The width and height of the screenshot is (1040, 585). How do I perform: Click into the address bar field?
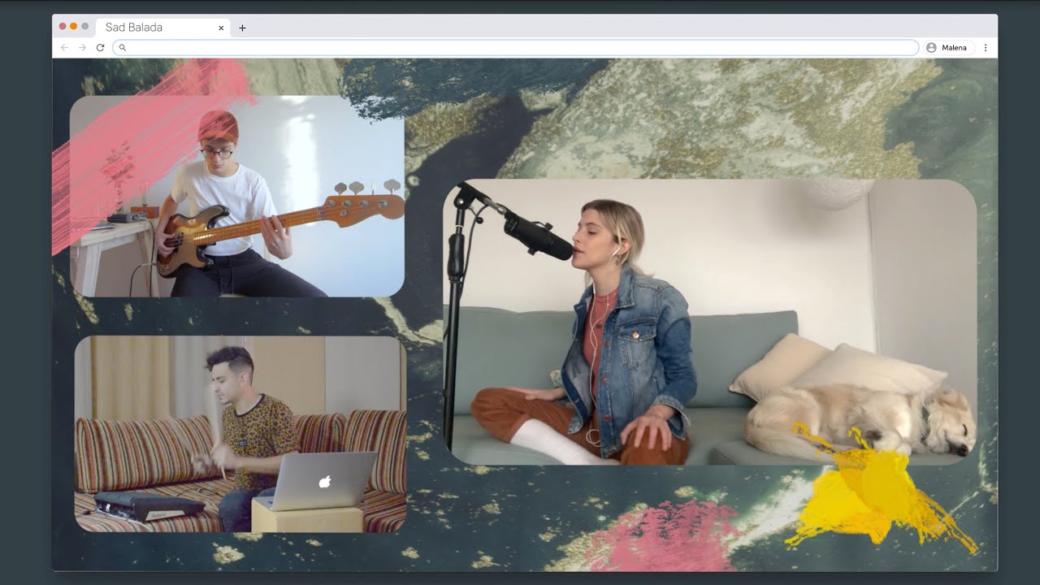pyautogui.click(x=515, y=48)
